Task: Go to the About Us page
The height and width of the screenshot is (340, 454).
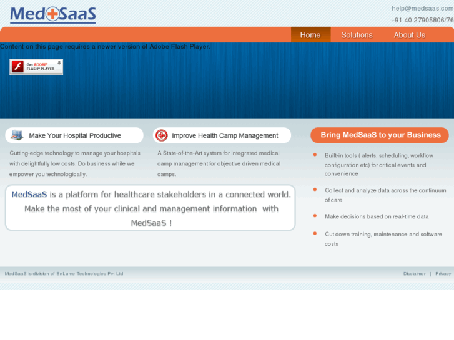Action: pos(409,35)
